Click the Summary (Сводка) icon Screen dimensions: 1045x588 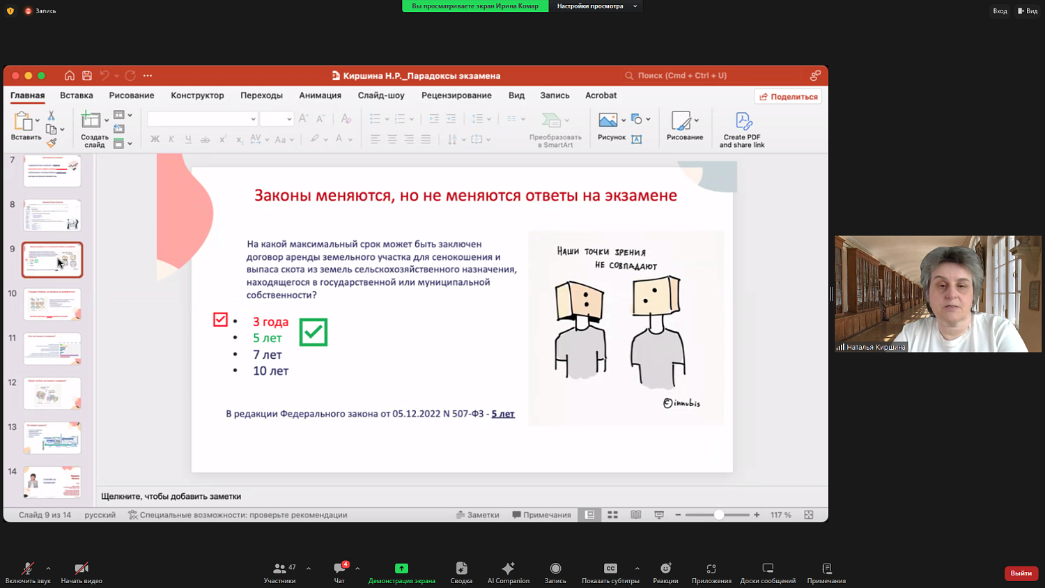pyautogui.click(x=461, y=568)
